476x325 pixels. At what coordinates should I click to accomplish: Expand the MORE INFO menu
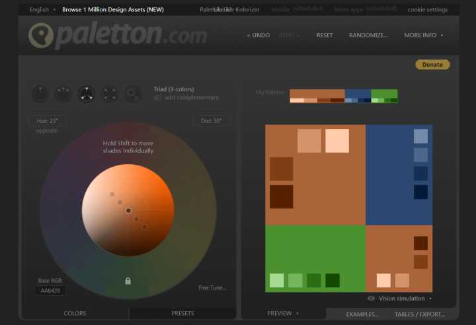tap(424, 35)
